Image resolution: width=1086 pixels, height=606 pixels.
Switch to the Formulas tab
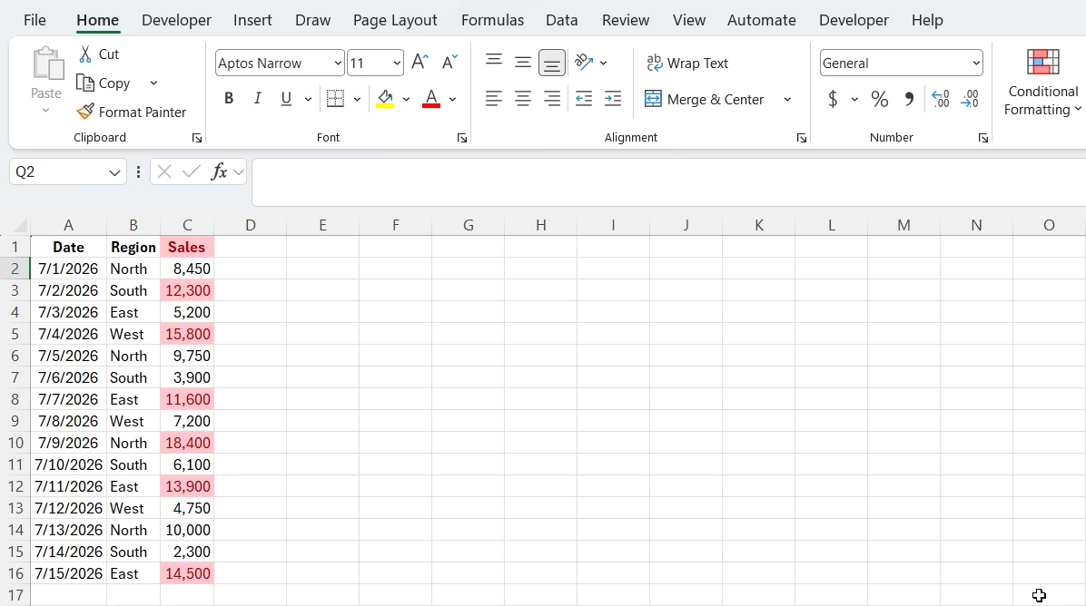492,20
